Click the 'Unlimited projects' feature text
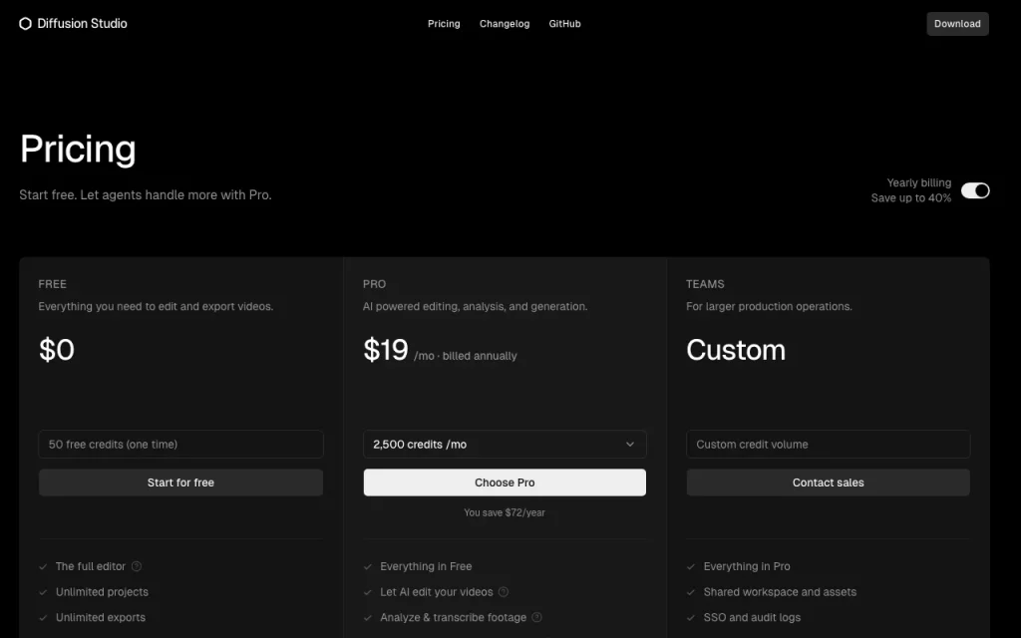This screenshot has height=638, width=1021. pyautogui.click(x=103, y=592)
